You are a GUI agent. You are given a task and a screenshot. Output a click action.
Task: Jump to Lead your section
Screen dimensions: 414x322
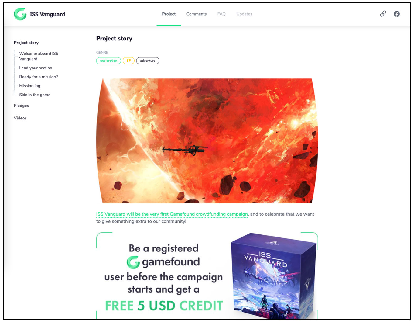coord(36,68)
